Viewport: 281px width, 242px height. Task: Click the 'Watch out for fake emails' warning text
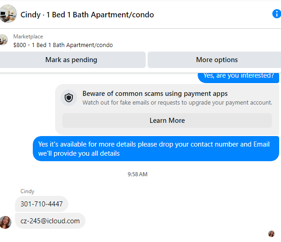point(177,103)
